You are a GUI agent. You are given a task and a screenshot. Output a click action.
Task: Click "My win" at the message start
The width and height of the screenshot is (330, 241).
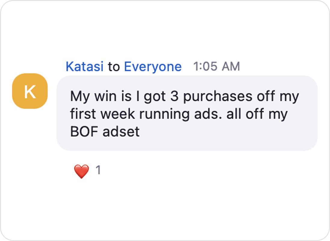click(89, 97)
